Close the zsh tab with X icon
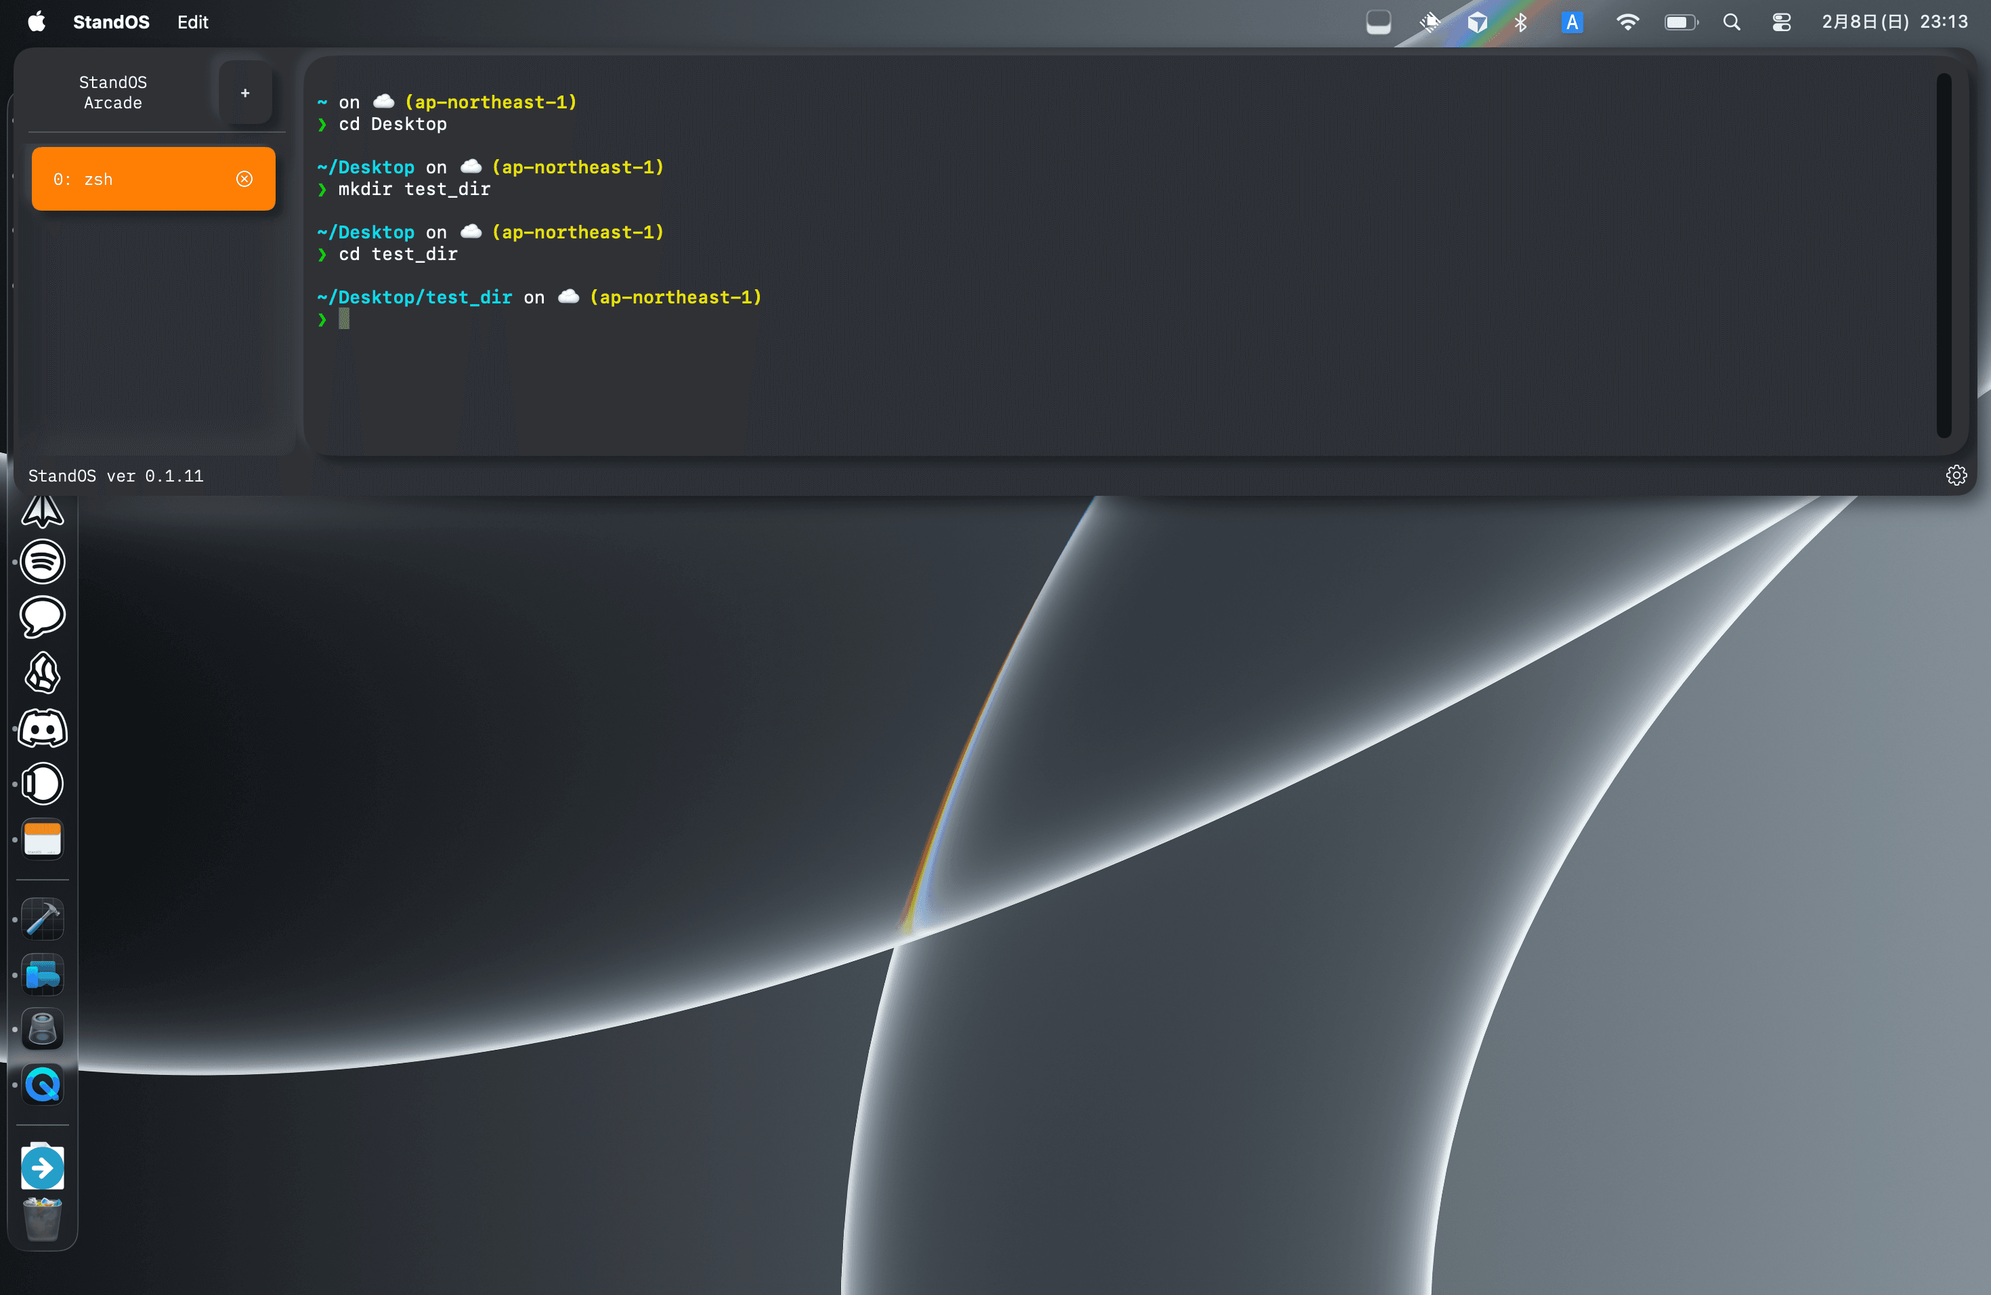Screen dimensions: 1991x1295 coord(244,179)
